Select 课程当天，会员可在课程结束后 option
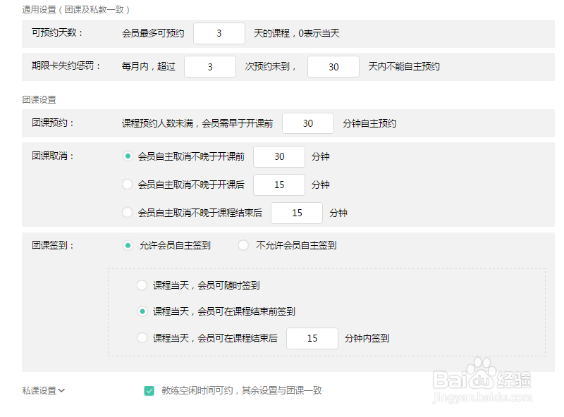564x417 pixels. tap(142, 337)
